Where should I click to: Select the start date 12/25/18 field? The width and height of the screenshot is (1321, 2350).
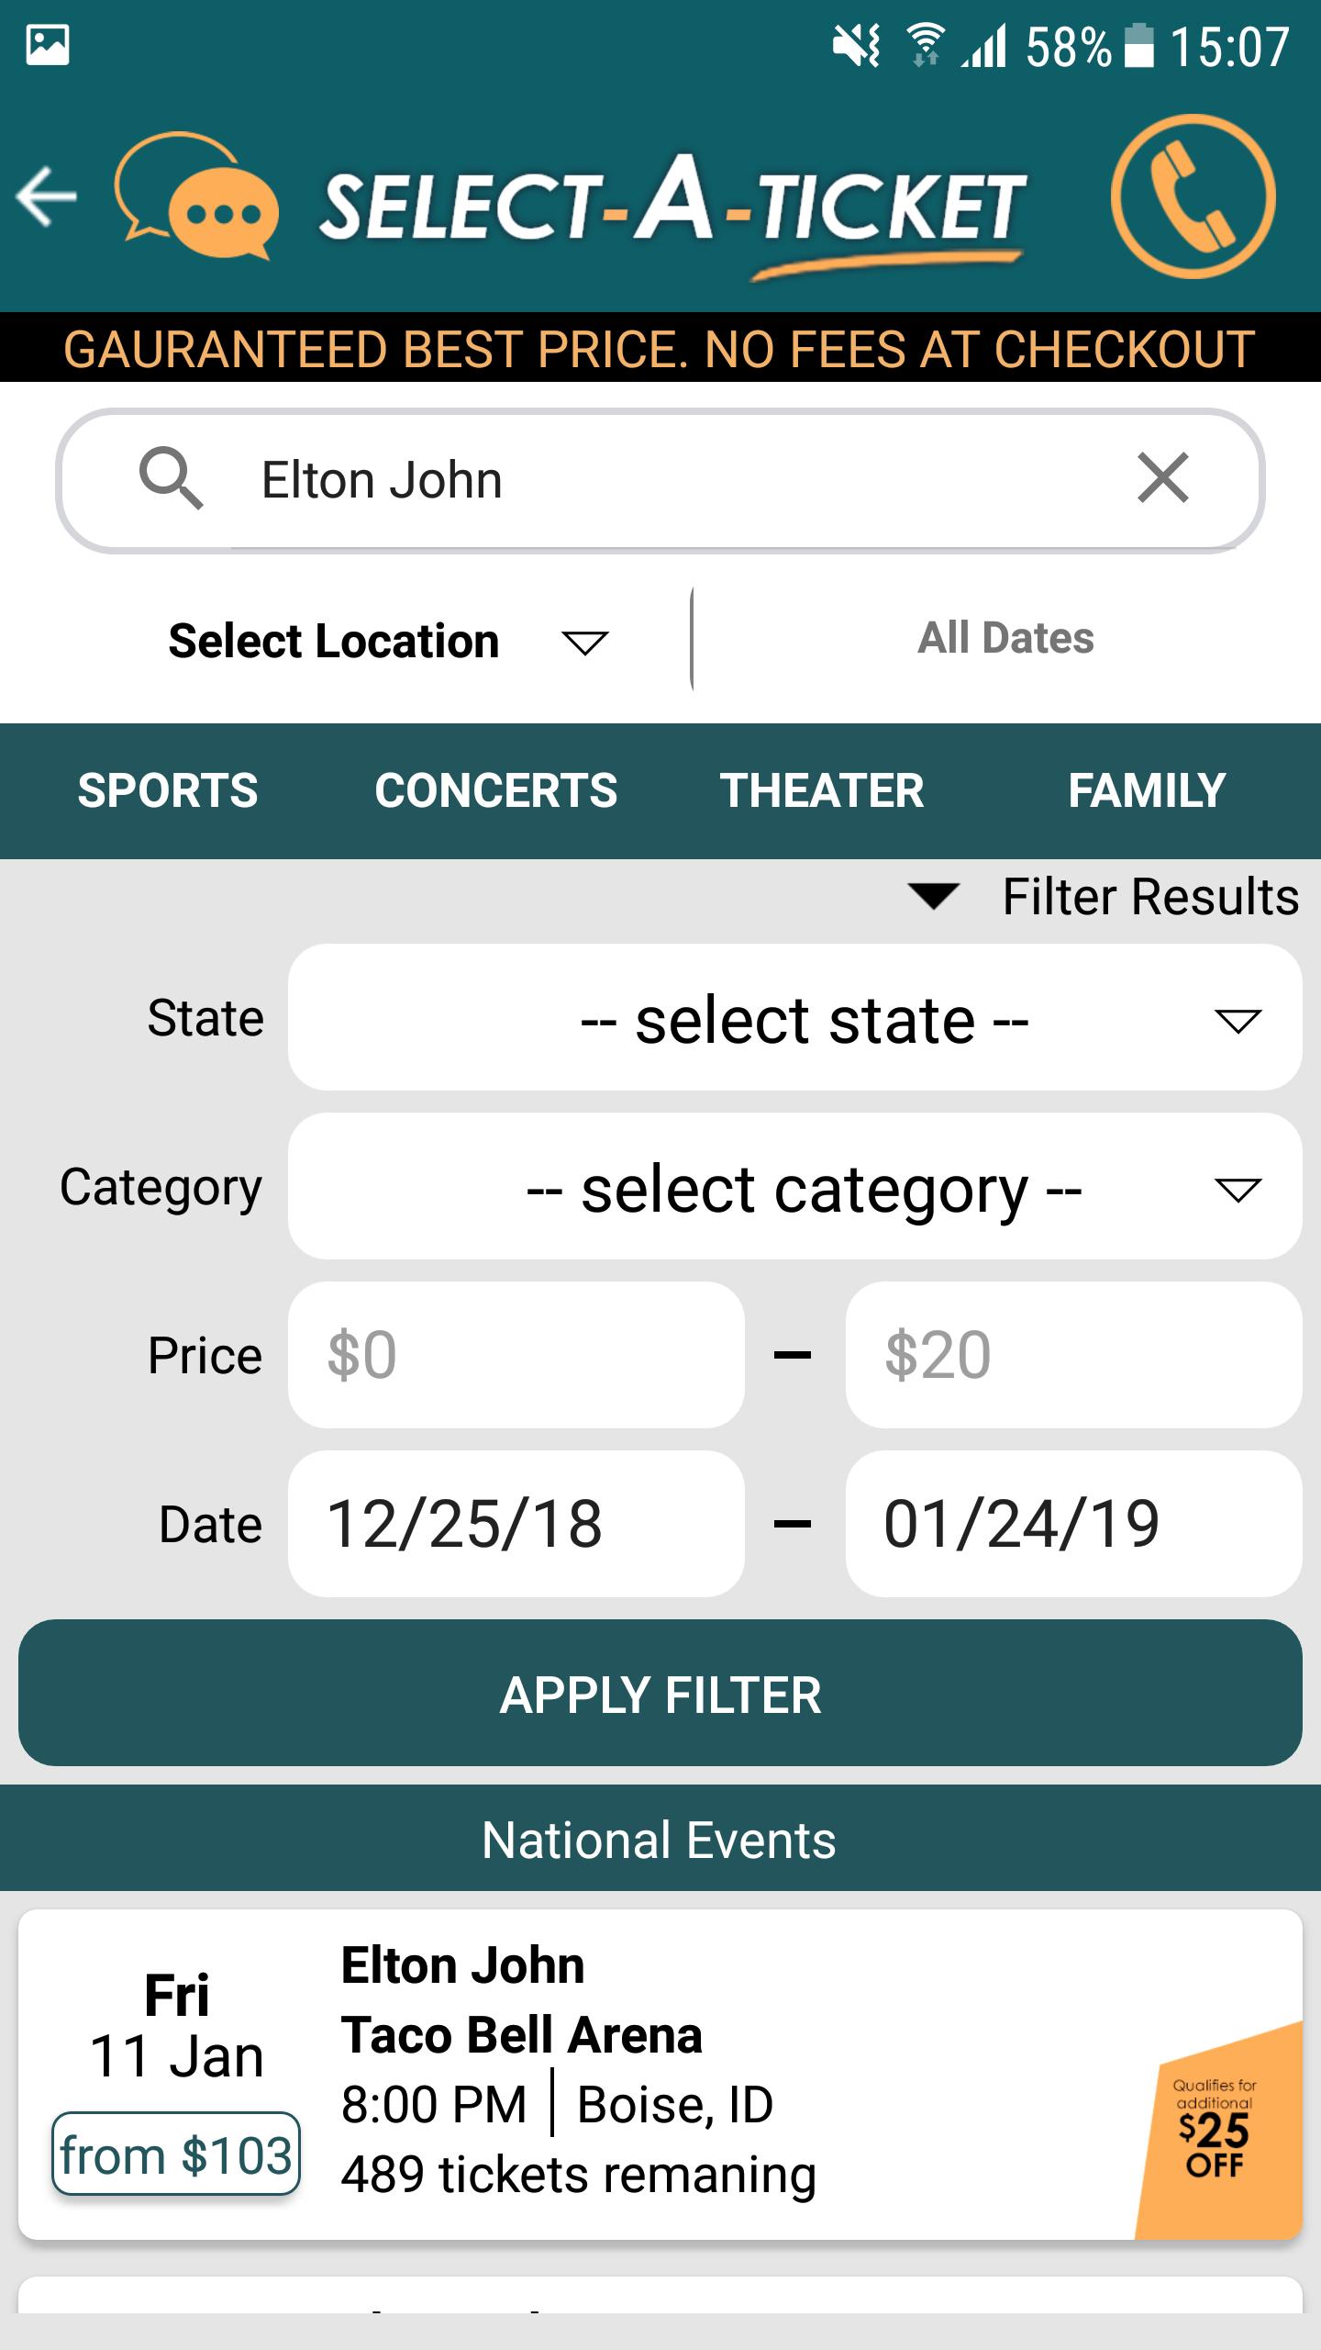[516, 1524]
